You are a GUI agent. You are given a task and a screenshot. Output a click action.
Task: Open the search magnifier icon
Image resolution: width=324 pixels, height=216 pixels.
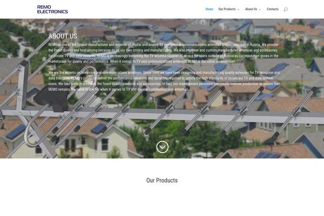(285, 9)
